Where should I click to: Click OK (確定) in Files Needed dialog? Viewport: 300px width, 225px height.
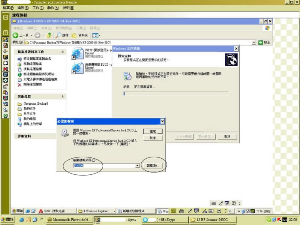tap(153, 131)
